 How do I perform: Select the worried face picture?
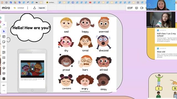pos(104,23)
